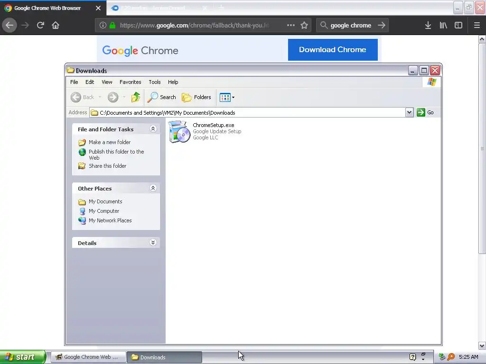
Task: Click the Firefox page scrollbar down arrow
Action: tap(482, 346)
